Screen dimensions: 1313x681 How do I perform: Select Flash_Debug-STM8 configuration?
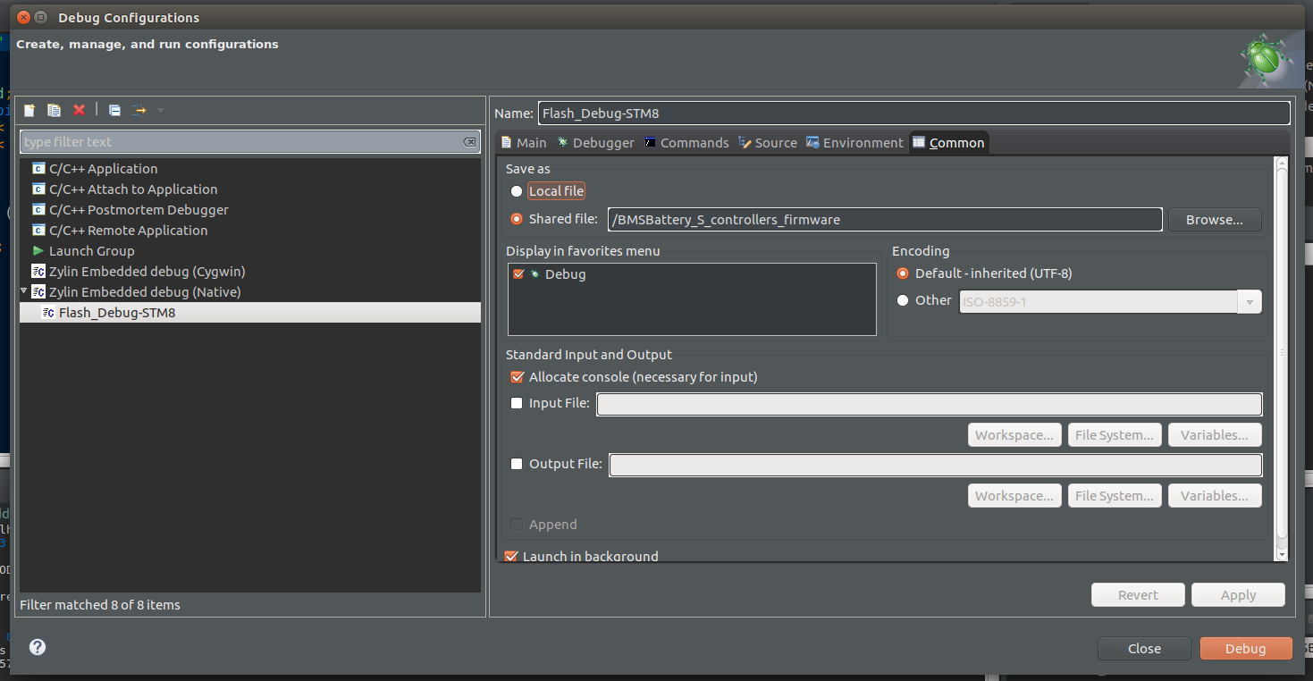click(x=250, y=313)
